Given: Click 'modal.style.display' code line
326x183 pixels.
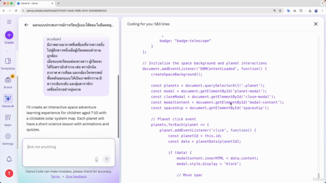Looking at the screenshot, I should 209,164.
